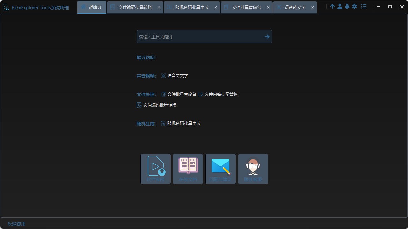
Task: Switch to the 起始页 start tab
Action: tap(92, 7)
